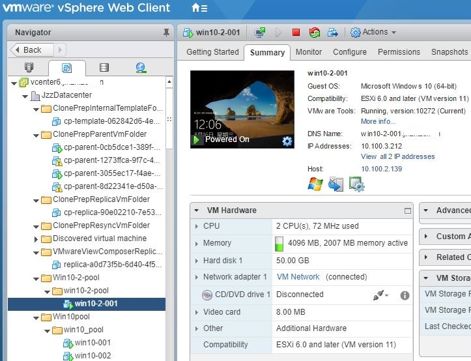Open the Permissions tab
This screenshot has width=471, height=361.
tap(399, 52)
